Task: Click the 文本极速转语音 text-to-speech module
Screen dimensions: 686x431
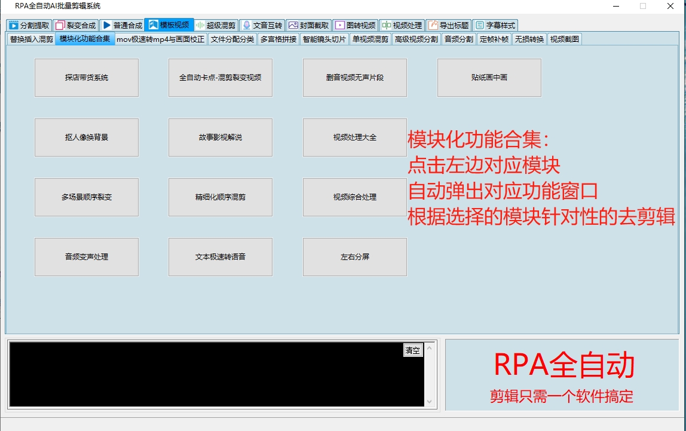Action: [220, 257]
